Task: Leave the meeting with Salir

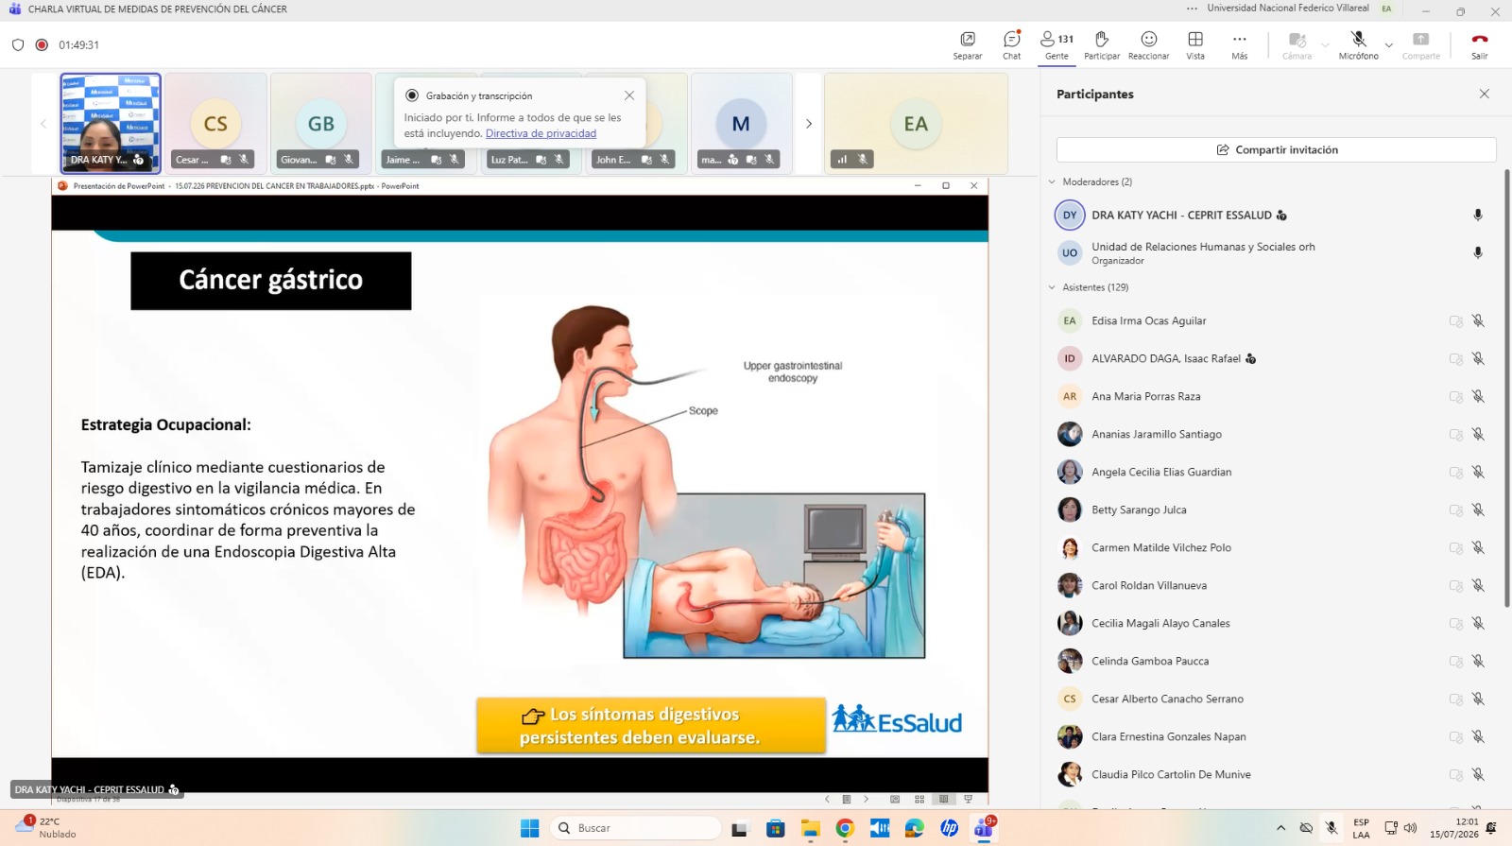Action: (x=1480, y=44)
